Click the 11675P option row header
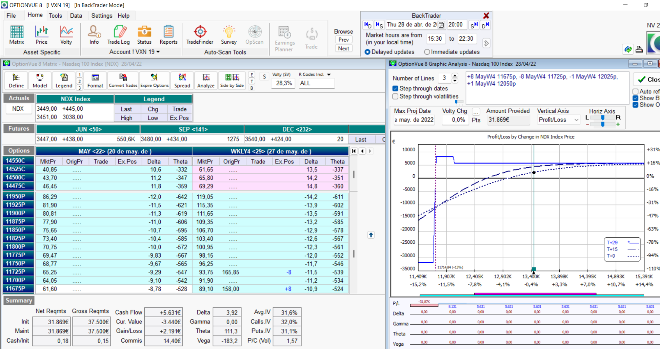This screenshot has width=660, height=349. click(19, 289)
